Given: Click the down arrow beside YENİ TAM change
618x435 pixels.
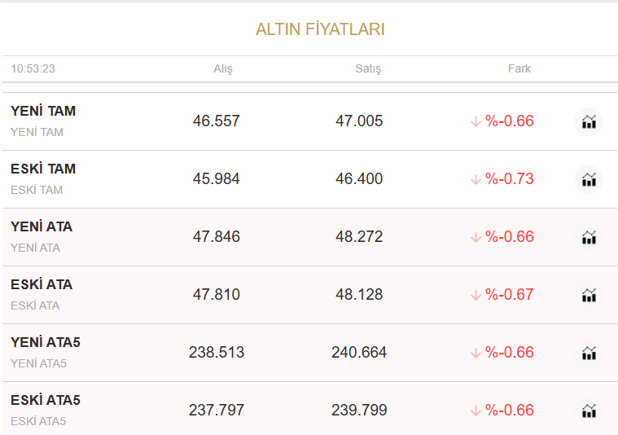Looking at the screenshot, I should 476,121.
